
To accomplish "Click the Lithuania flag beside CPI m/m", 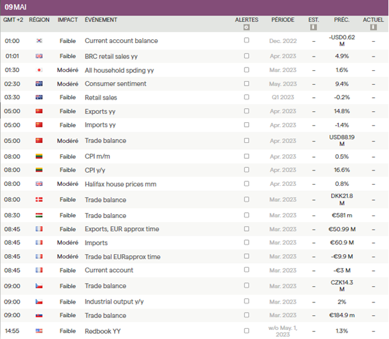I will (x=39, y=156).
